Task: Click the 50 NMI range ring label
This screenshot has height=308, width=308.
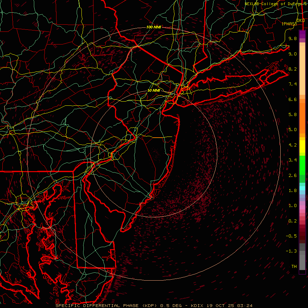Action: coord(154,90)
